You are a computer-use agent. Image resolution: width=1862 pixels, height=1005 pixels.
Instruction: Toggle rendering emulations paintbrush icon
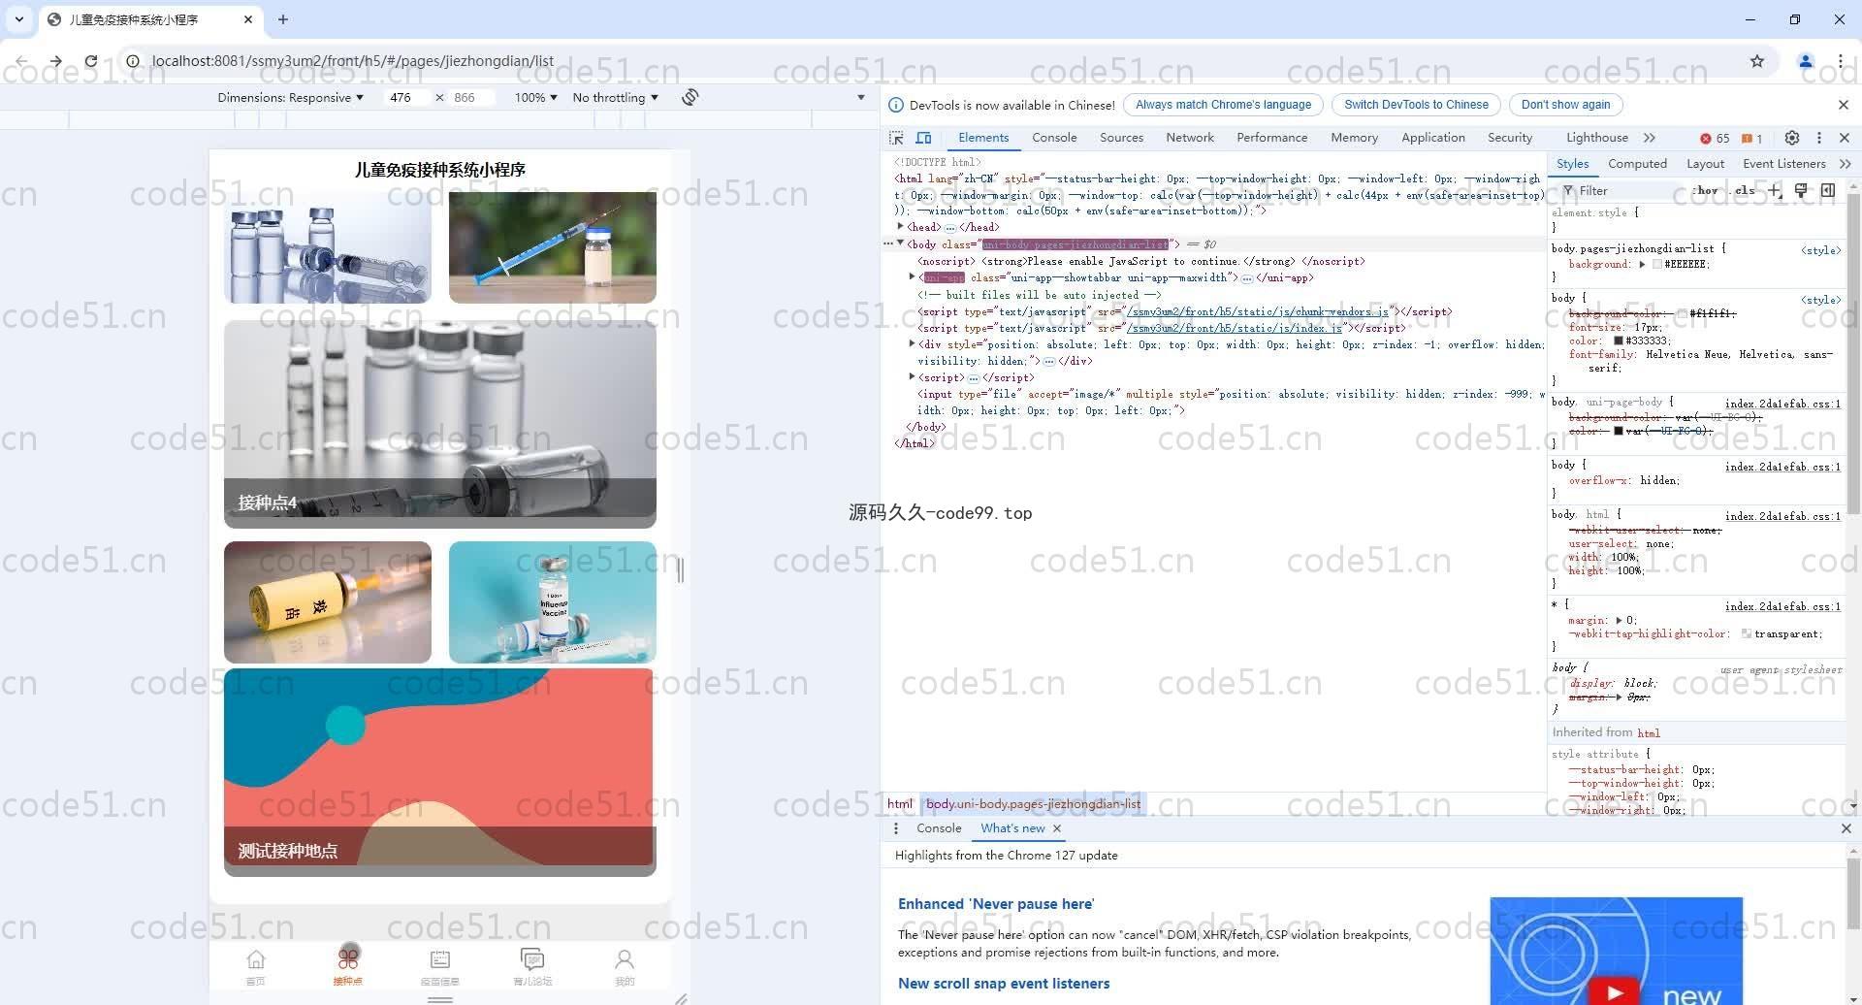click(1801, 190)
